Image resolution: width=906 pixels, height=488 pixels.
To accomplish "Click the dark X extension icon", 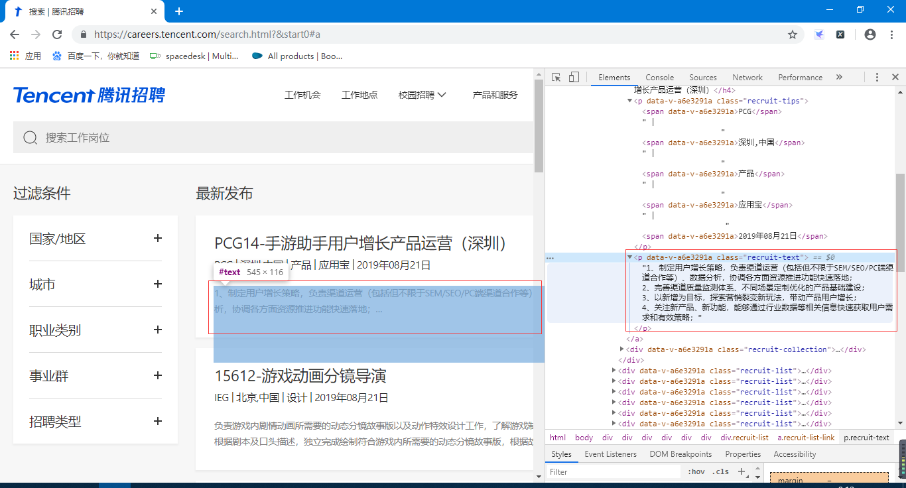I will 840,34.
